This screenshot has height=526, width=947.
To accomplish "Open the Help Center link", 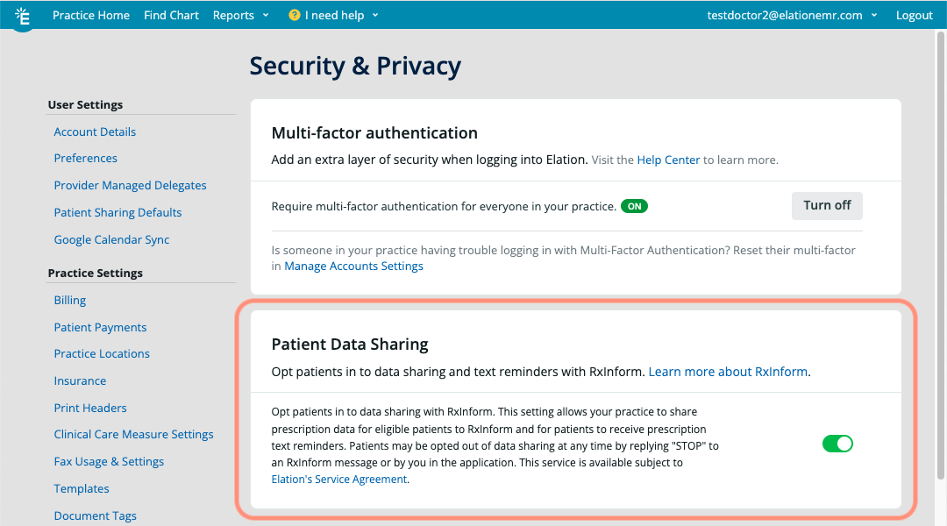I will [x=668, y=160].
